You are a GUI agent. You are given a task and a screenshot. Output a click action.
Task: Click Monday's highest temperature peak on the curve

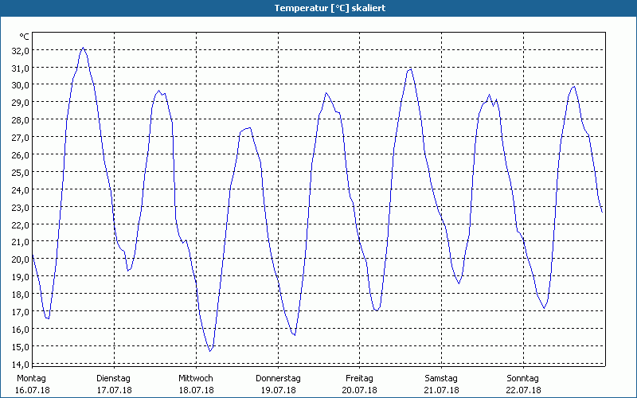coord(83,48)
